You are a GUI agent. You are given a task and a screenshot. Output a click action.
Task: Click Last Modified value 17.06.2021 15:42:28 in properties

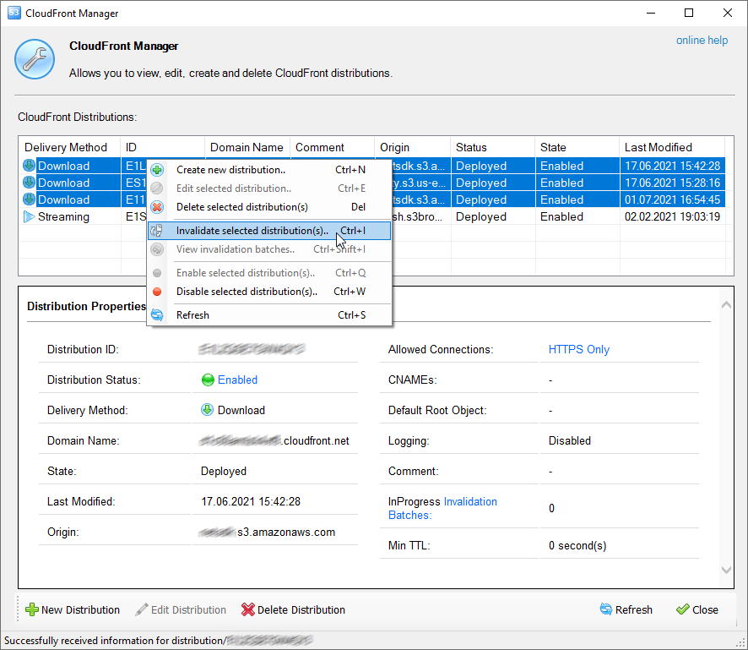[x=251, y=501]
